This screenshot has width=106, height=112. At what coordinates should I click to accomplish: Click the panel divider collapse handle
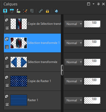coord(62,70)
